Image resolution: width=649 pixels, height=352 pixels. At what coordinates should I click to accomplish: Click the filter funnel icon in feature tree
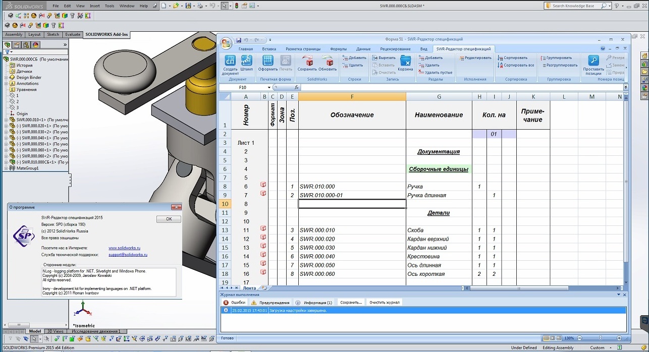tap(7, 52)
